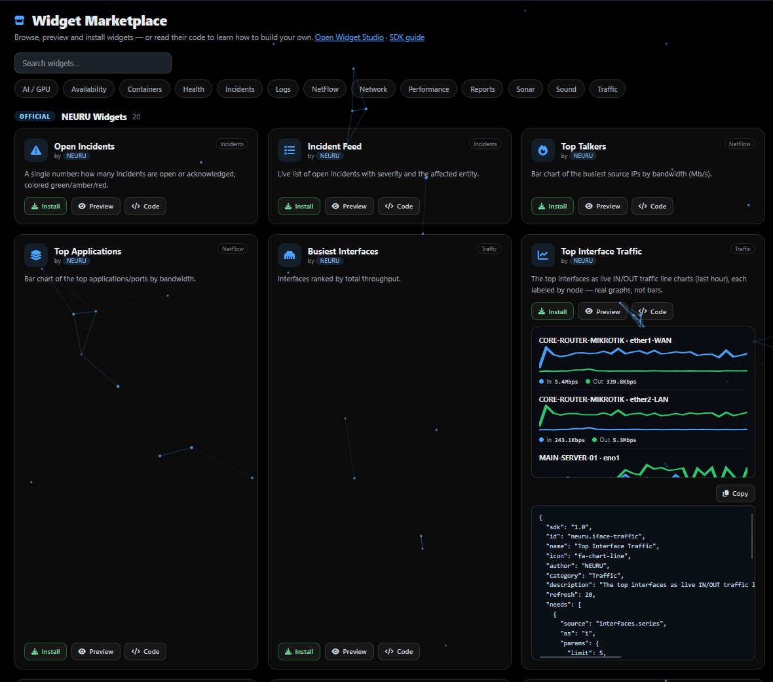Image resolution: width=773 pixels, height=682 pixels.
Task: Click the Incidents tag on Open Incidents card
Action: (232, 144)
